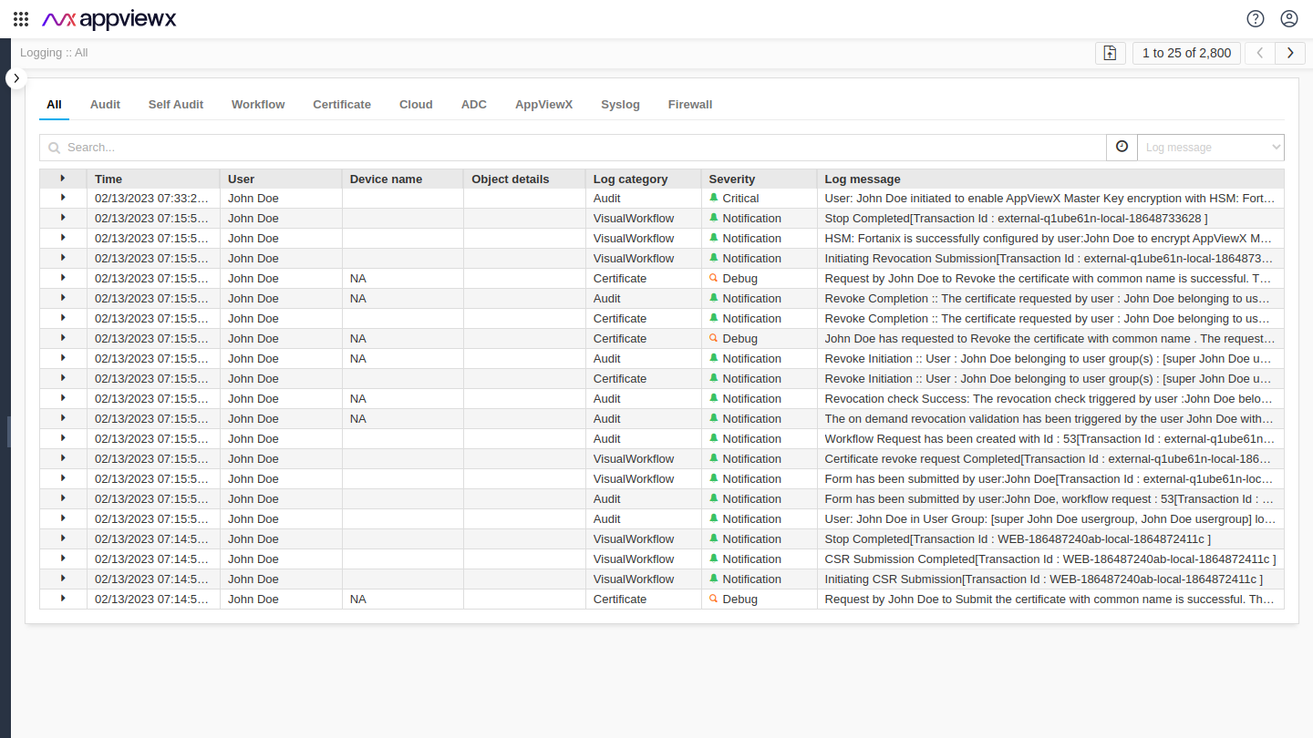
Task: Switch to the Syslog tab
Action: click(620, 105)
